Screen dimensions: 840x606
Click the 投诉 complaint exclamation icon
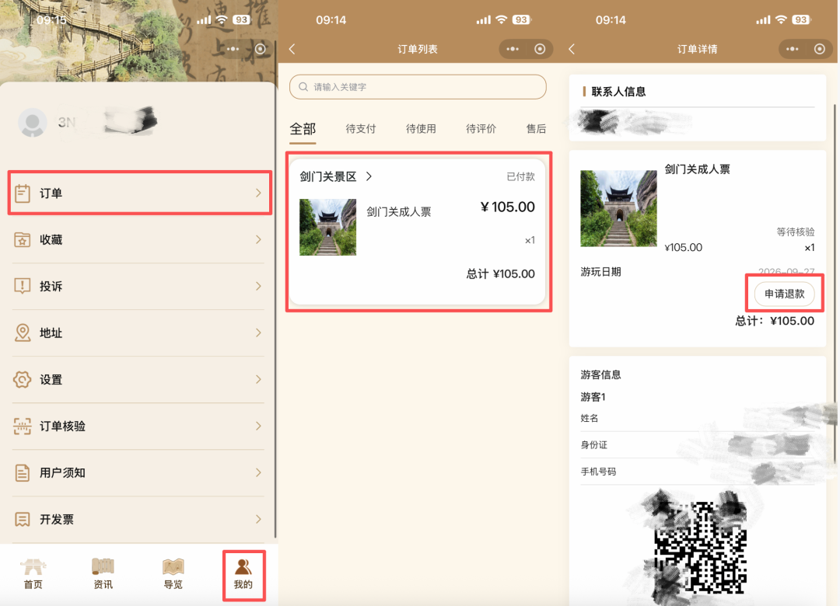point(23,287)
